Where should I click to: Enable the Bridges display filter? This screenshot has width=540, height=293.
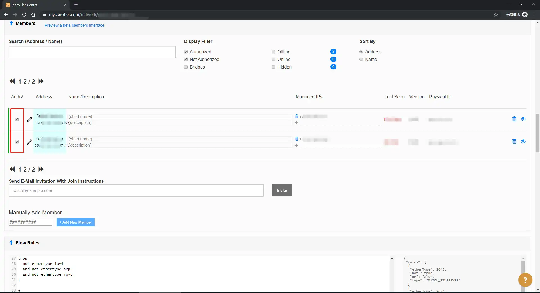[x=186, y=67]
